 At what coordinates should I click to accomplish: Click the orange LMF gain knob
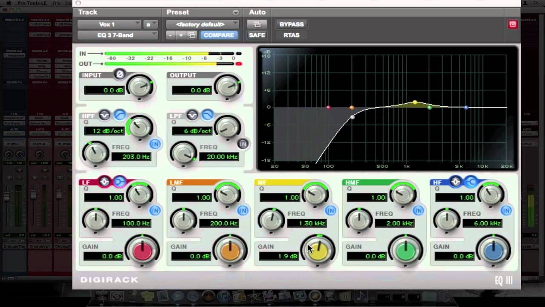pyautogui.click(x=230, y=251)
